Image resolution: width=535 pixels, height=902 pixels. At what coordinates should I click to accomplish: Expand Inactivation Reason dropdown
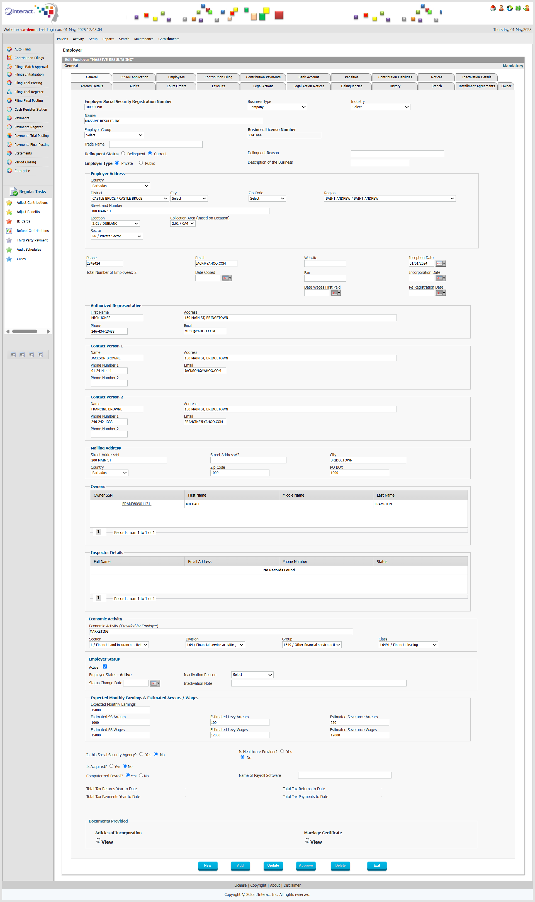pyautogui.click(x=252, y=674)
